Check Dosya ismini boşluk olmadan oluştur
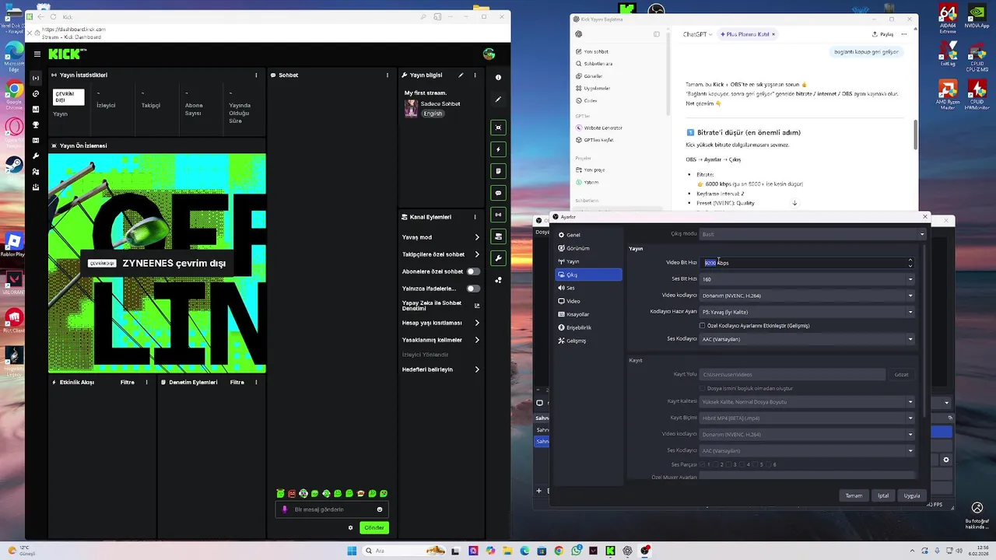Viewport: 996px width, 560px height. [702, 388]
